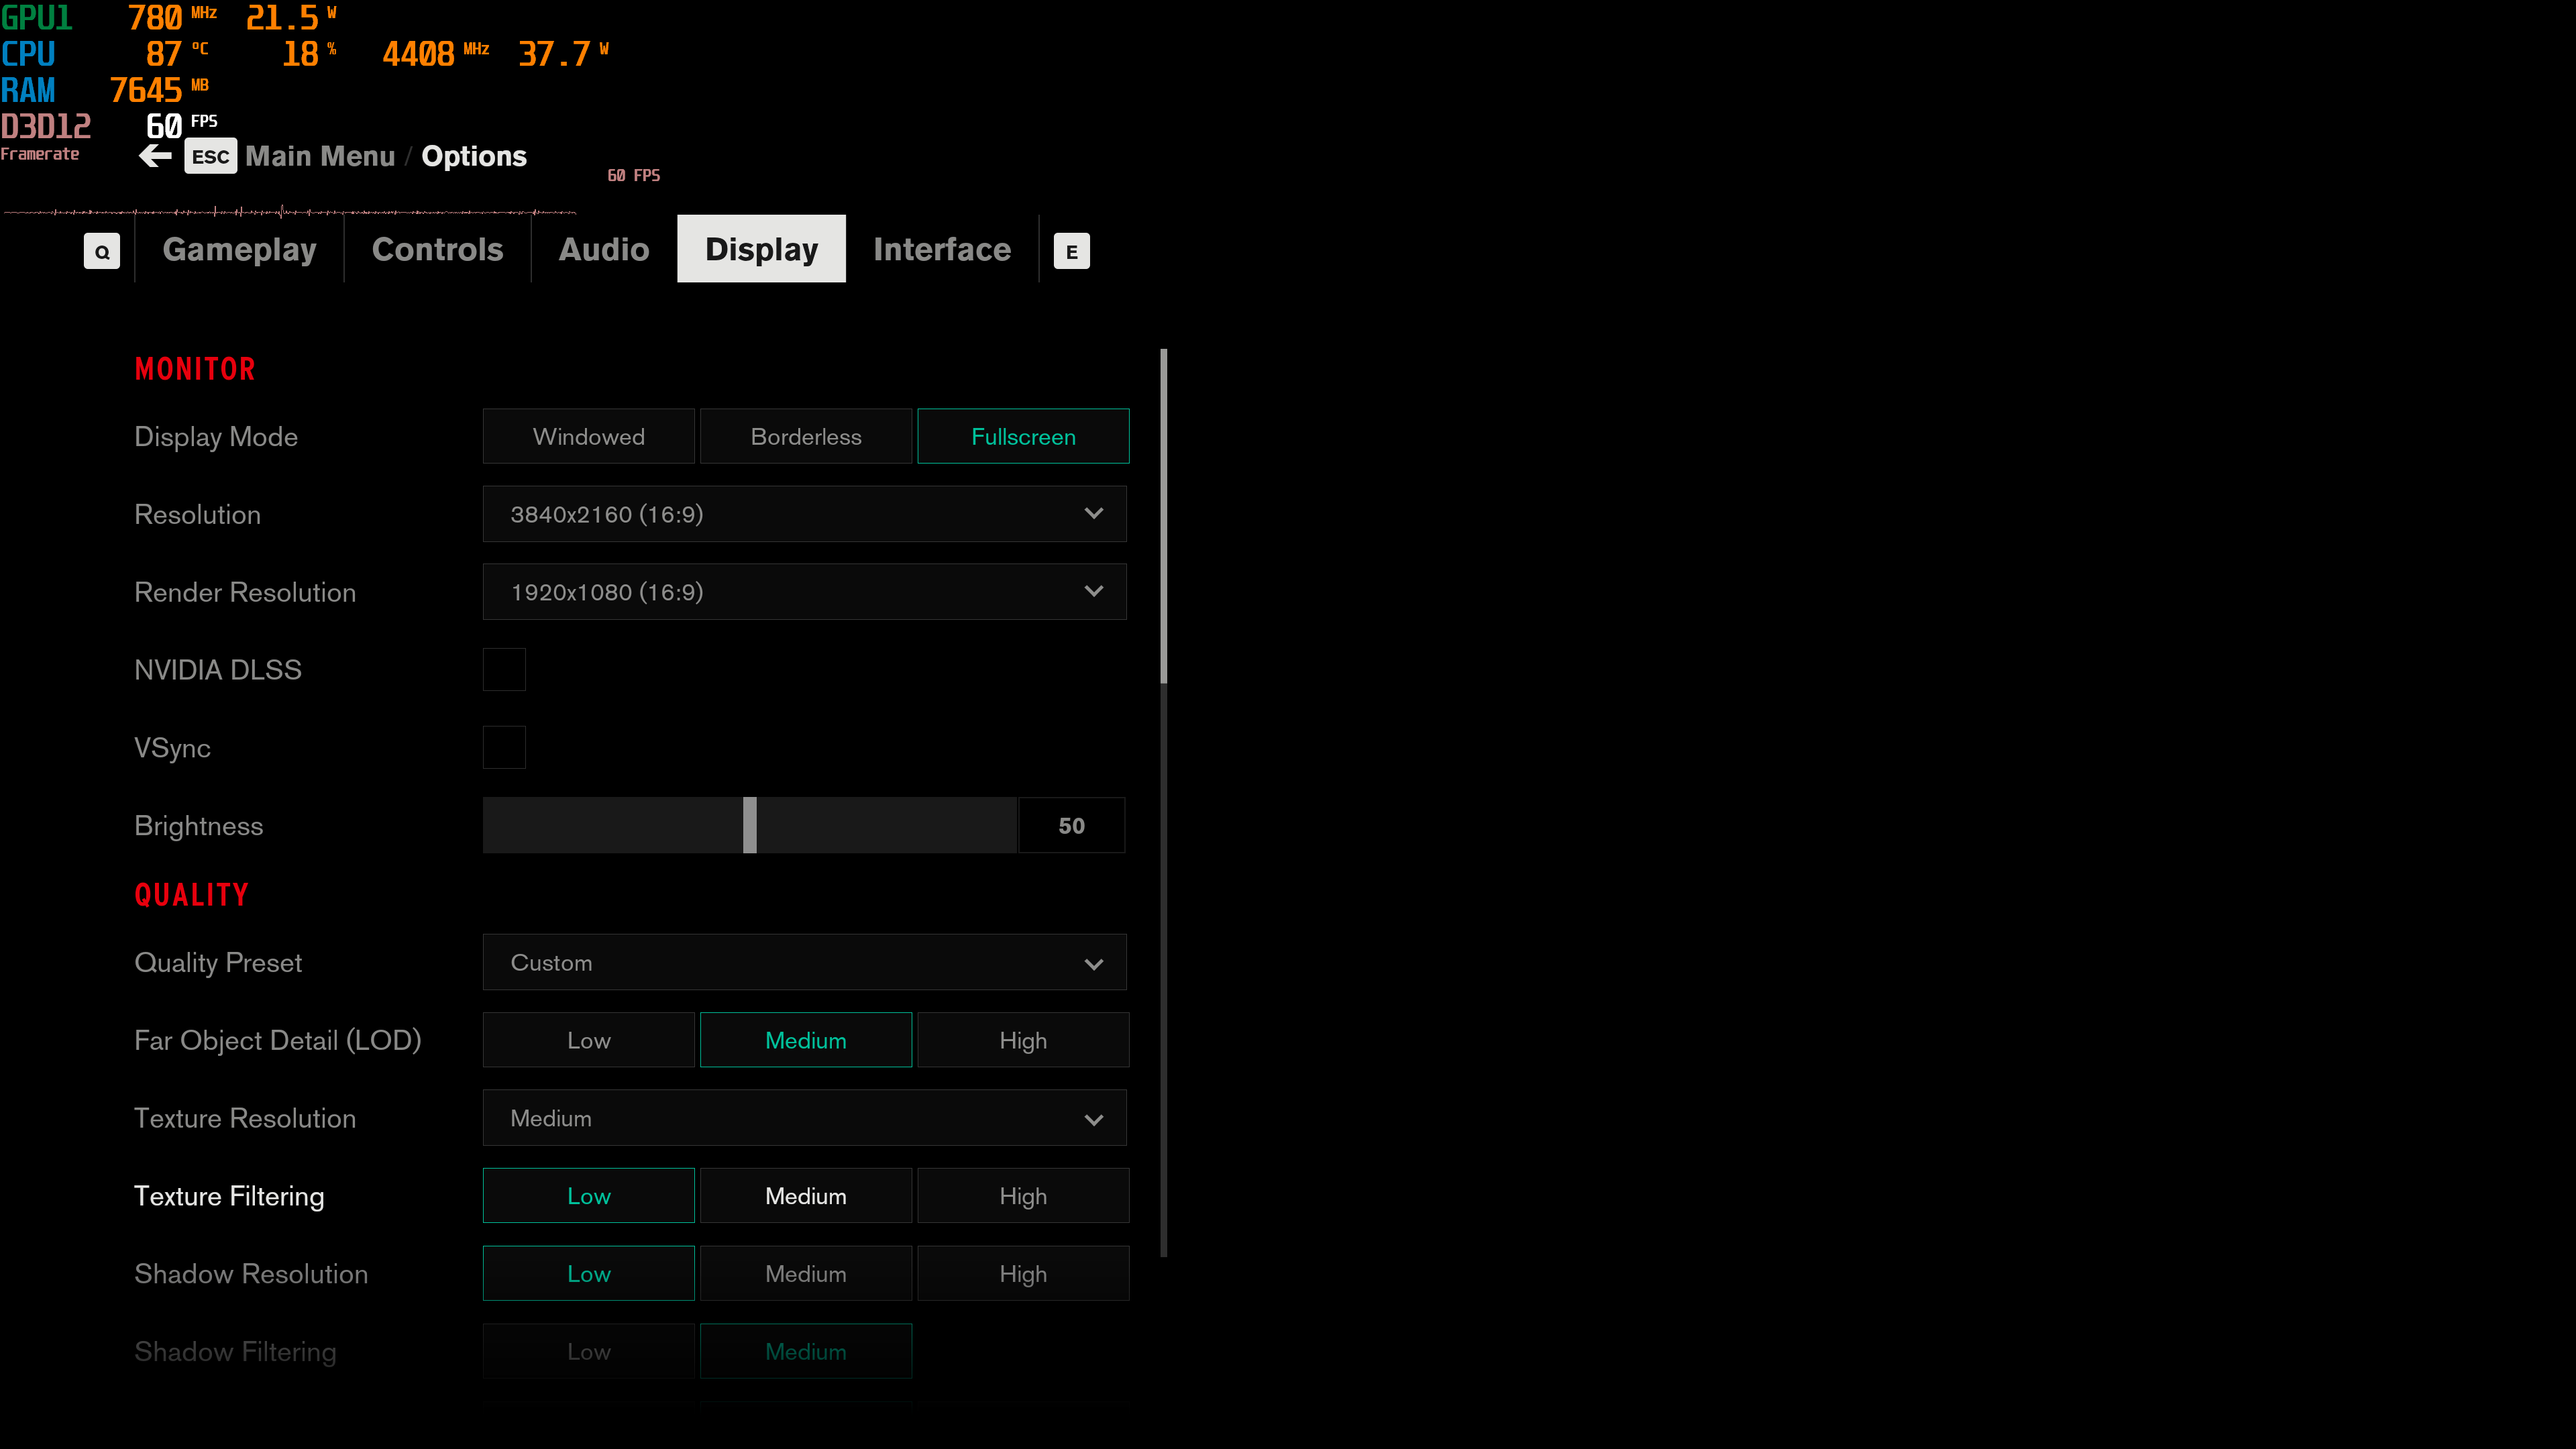Screen dimensions: 2576x1449
Task: Open the Quality Preset dropdown
Action: pos(804,962)
